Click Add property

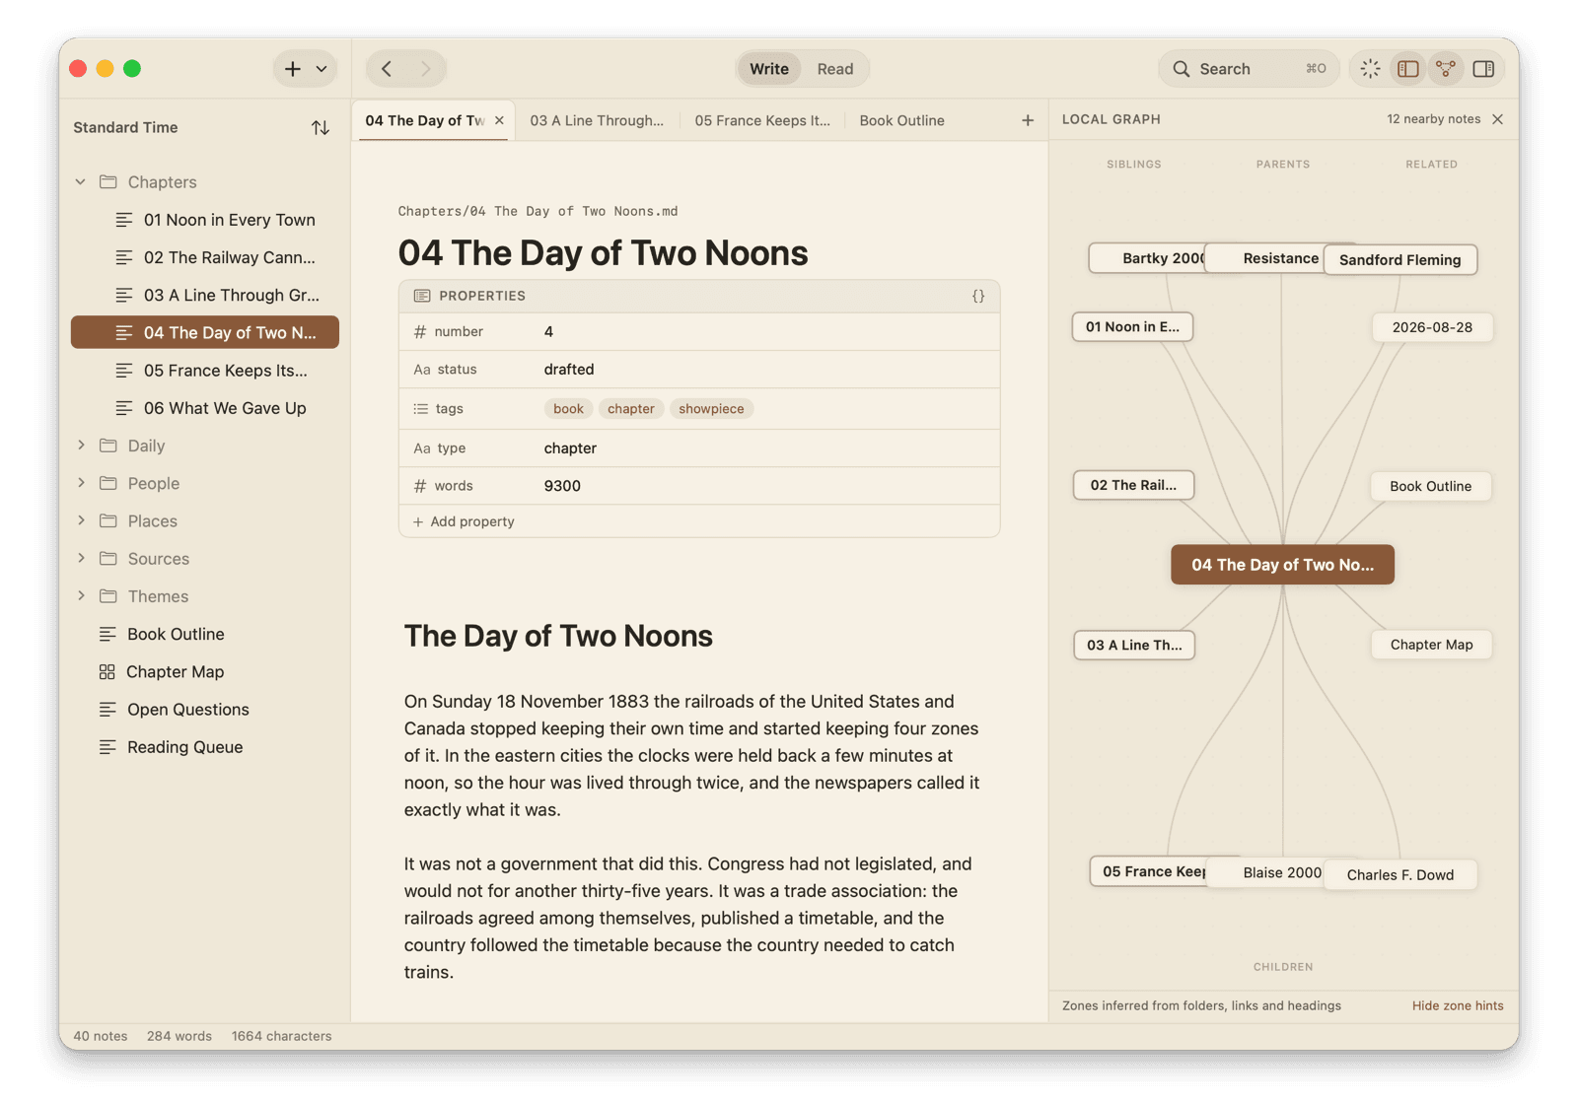tap(464, 521)
